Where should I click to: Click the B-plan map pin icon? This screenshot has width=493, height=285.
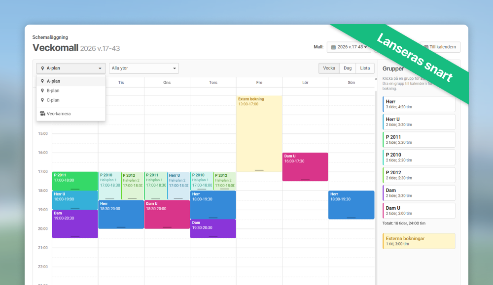click(x=42, y=91)
